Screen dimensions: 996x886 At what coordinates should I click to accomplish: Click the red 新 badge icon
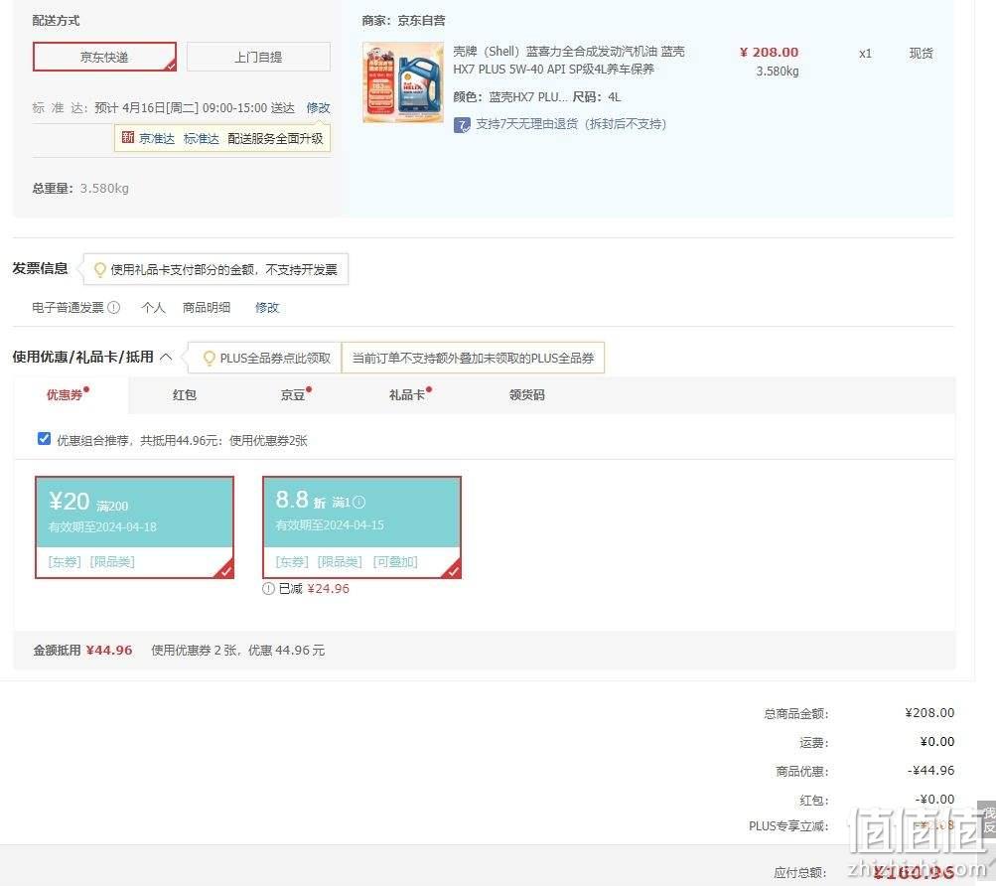[x=128, y=137]
